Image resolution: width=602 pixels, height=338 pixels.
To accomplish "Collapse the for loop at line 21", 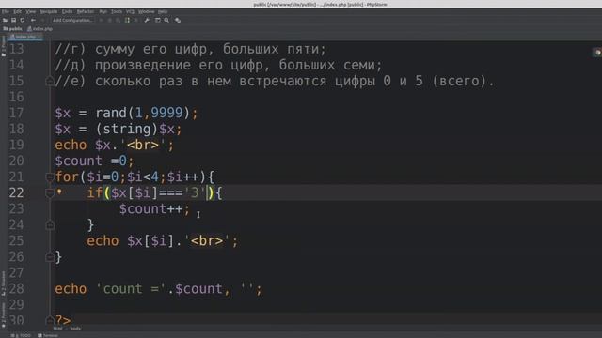I will pos(50,177).
